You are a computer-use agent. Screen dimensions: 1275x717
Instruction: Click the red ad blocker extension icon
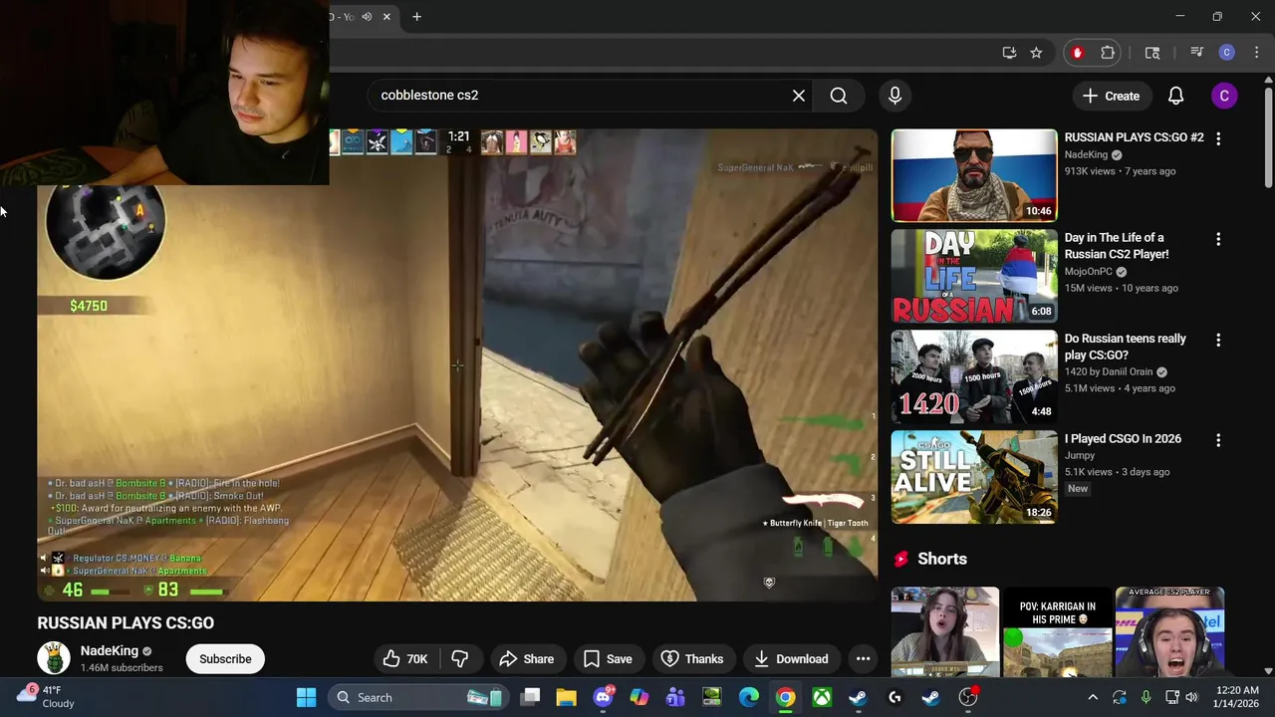click(x=1077, y=53)
